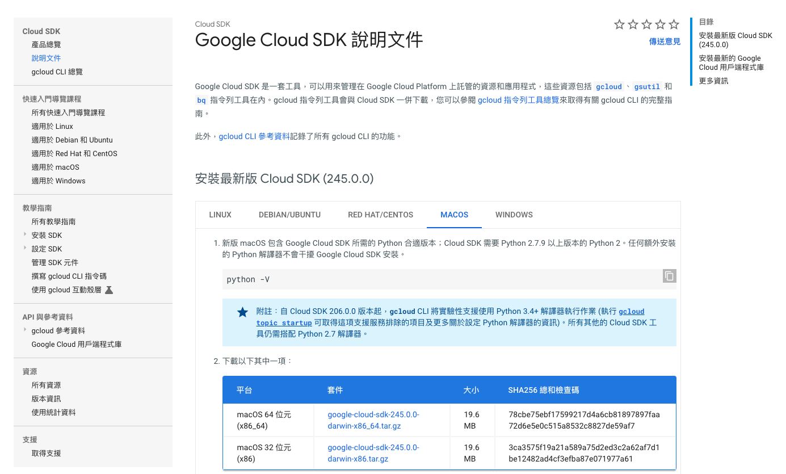Jump to 更多資訊 in contents

pyautogui.click(x=713, y=81)
